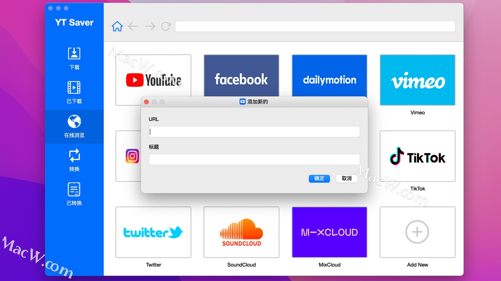
Task: Click the URL input field in dialog
Action: 254,132
